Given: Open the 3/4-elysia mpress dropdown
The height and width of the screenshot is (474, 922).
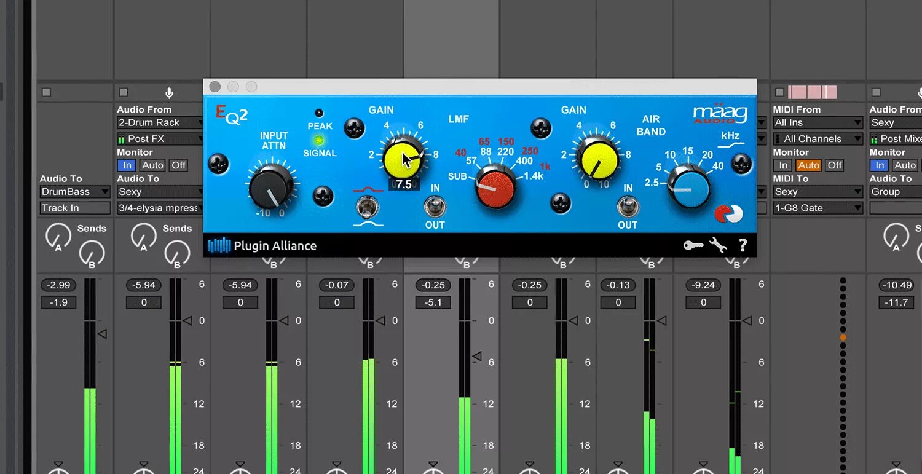Looking at the screenshot, I should 160,208.
